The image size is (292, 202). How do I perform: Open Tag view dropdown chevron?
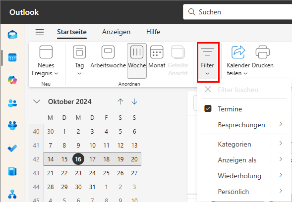pyautogui.click(x=79, y=74)
